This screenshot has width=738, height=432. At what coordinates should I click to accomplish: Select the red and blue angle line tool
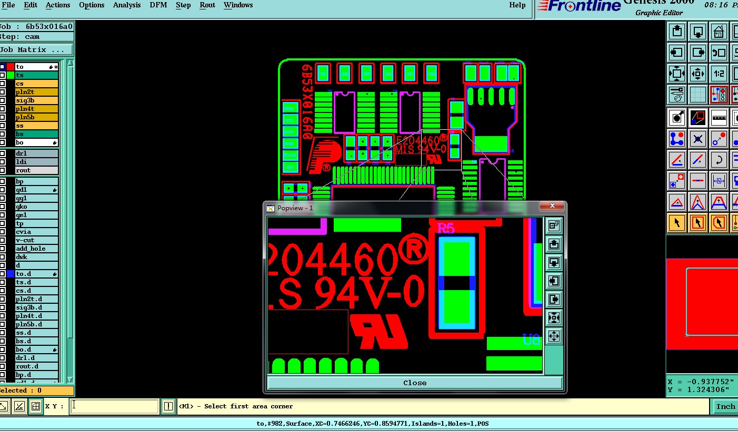(677, 159)
